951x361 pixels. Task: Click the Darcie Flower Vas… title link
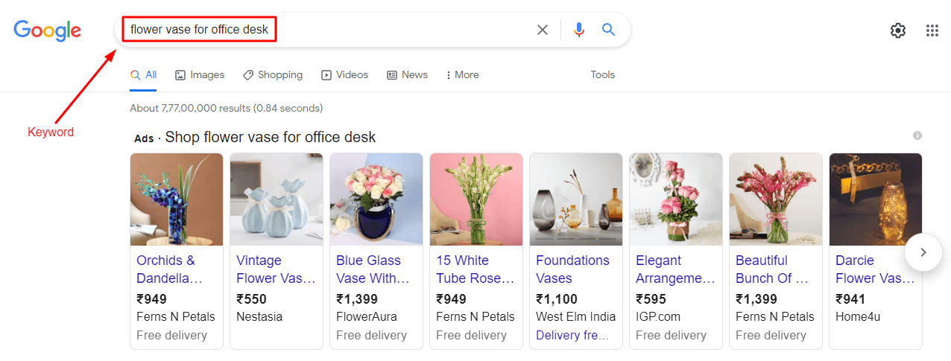click(875, 269)
